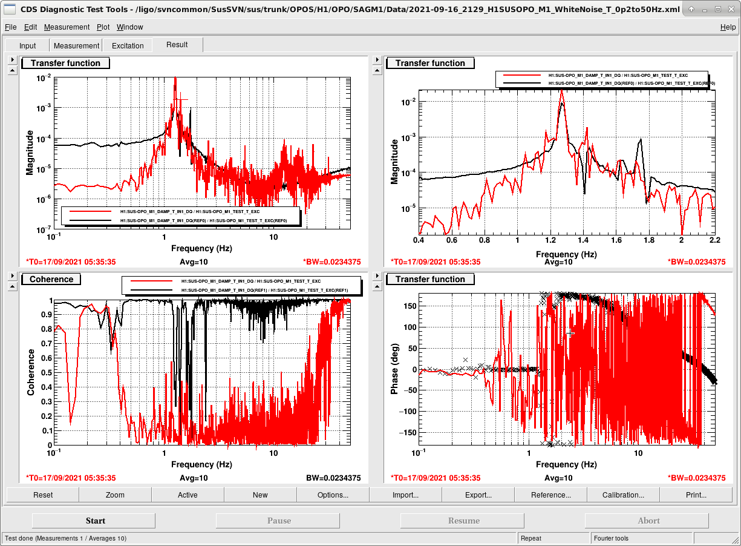Click Avg=10 under the Phase plot
Screen dimensions: 741x546
(x=559, y=478)
